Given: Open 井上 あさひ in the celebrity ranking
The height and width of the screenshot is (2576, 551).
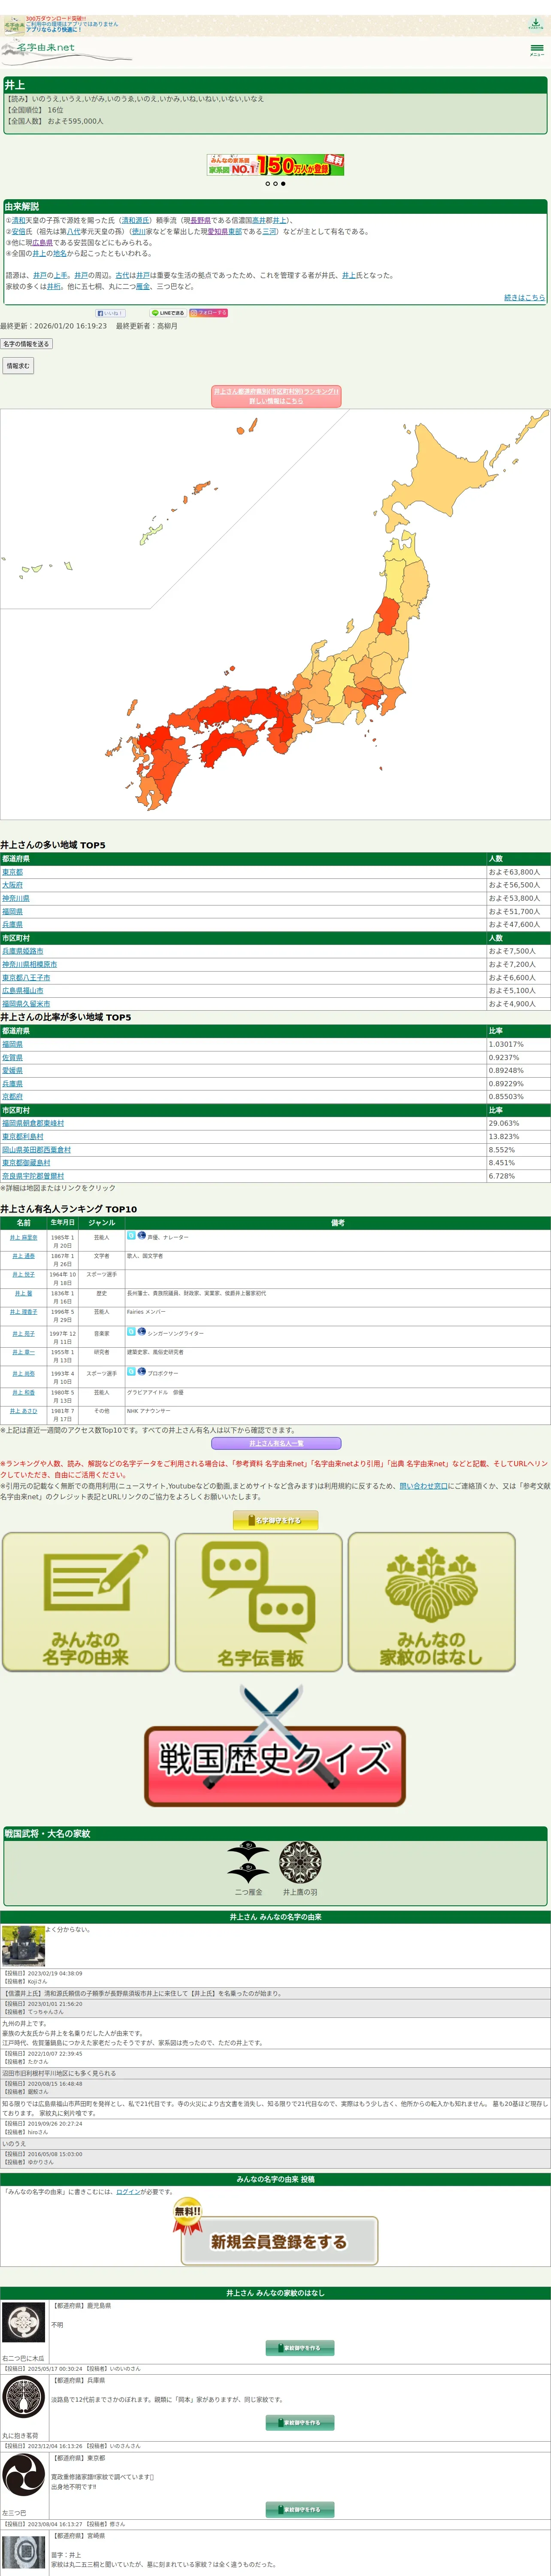Looking at the screenshot, I should (23, 1411).
